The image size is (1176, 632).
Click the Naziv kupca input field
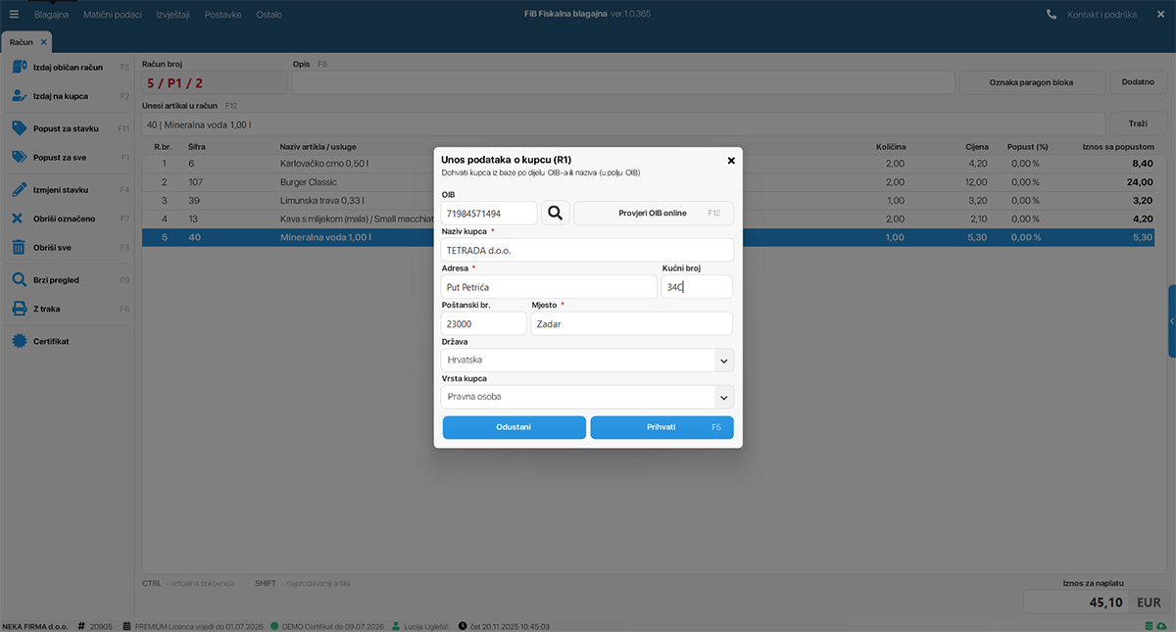pyautogui.click(x=587, y=250)
